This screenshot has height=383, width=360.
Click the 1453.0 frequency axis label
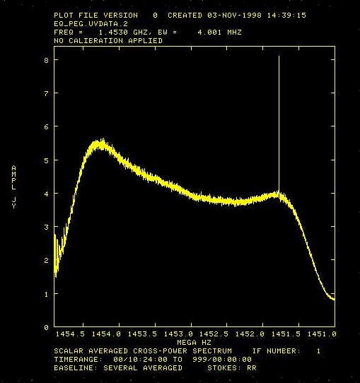pos(178,334)
